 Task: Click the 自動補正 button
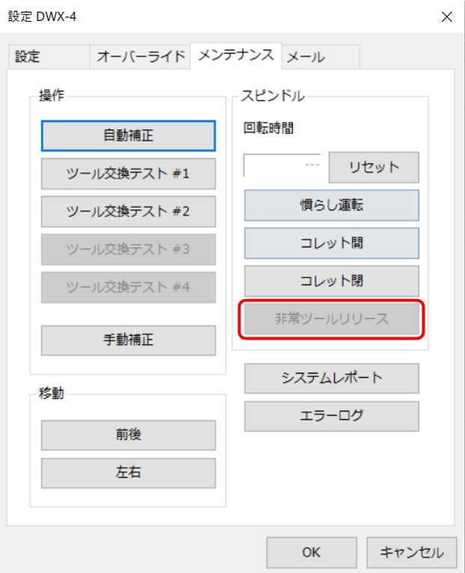128,136
